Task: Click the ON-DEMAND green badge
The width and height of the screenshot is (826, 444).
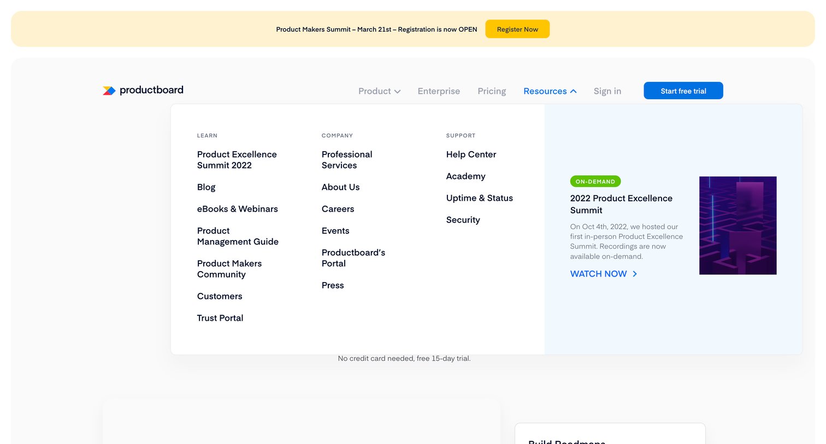Action: (x=595, y=182)
